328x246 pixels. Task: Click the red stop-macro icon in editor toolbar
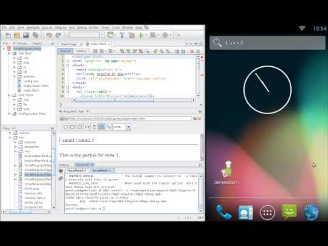pyautogui.click(x=192, y=51)
